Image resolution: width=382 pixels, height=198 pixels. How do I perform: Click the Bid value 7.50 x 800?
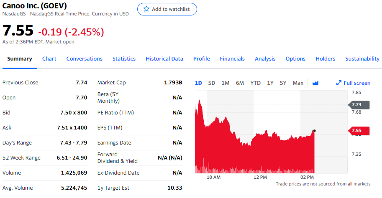74,113
